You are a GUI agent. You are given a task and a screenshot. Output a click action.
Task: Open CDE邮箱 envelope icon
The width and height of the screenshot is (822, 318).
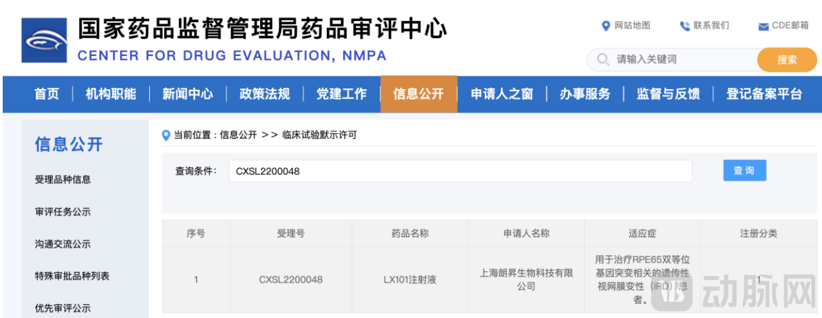pos(763,26)
